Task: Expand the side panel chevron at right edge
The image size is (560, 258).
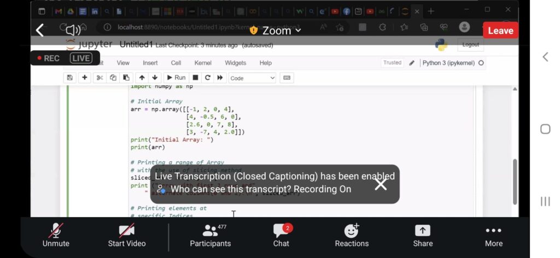Action: pos(545,57)
